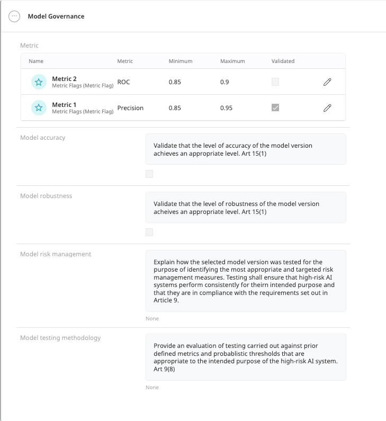386x421 pixels.
Task: Check the Model accuracy checkbox
Action: 149,174
